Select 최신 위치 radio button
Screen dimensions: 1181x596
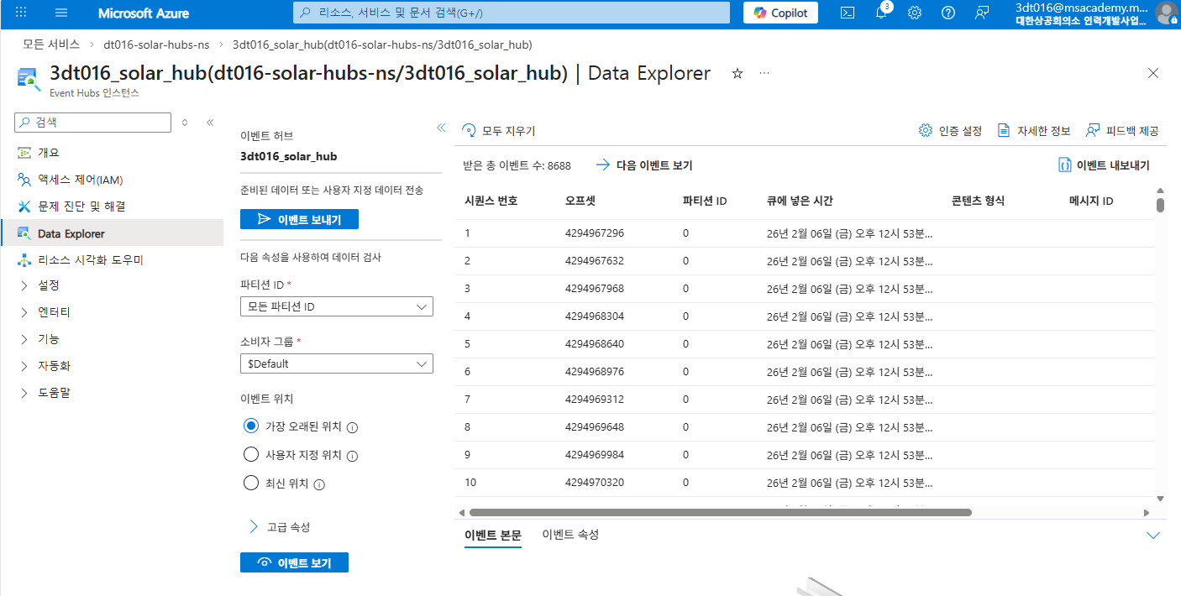250,483
